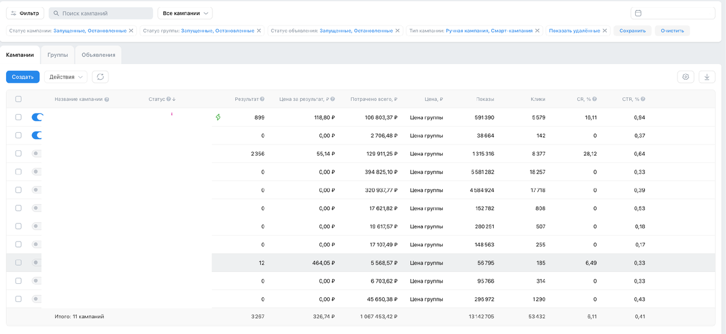The height and width of the screenshot is (334, 726).
Task: Tick checkbox of the 394 825,10 ₽ row
Action: (18, 172)
